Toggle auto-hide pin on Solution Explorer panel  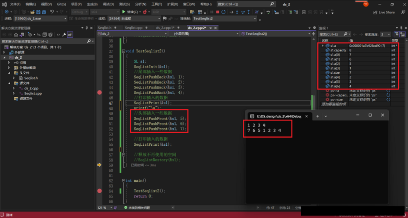click(86, 28)
